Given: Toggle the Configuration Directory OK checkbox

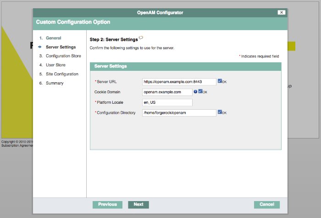Looking at the screenshot, I should (x=220, y=112).
